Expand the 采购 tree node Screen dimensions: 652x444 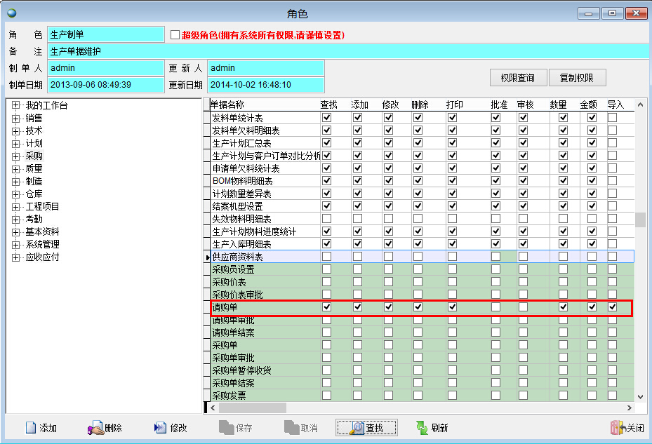15,156
